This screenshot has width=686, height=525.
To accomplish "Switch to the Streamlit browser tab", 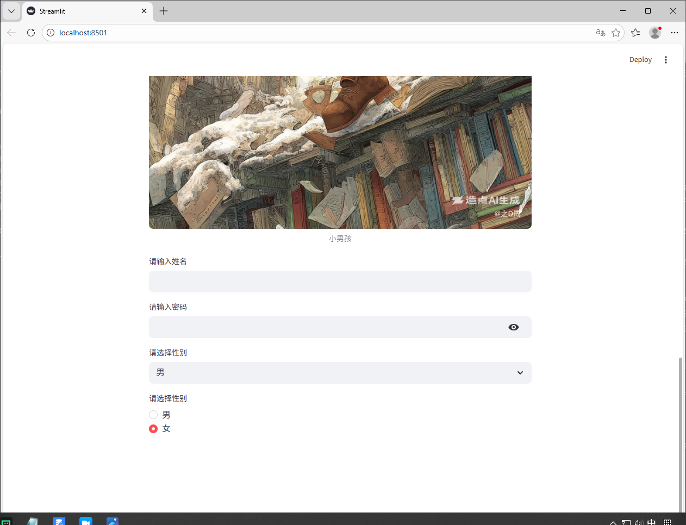I will tap(87, 11).
